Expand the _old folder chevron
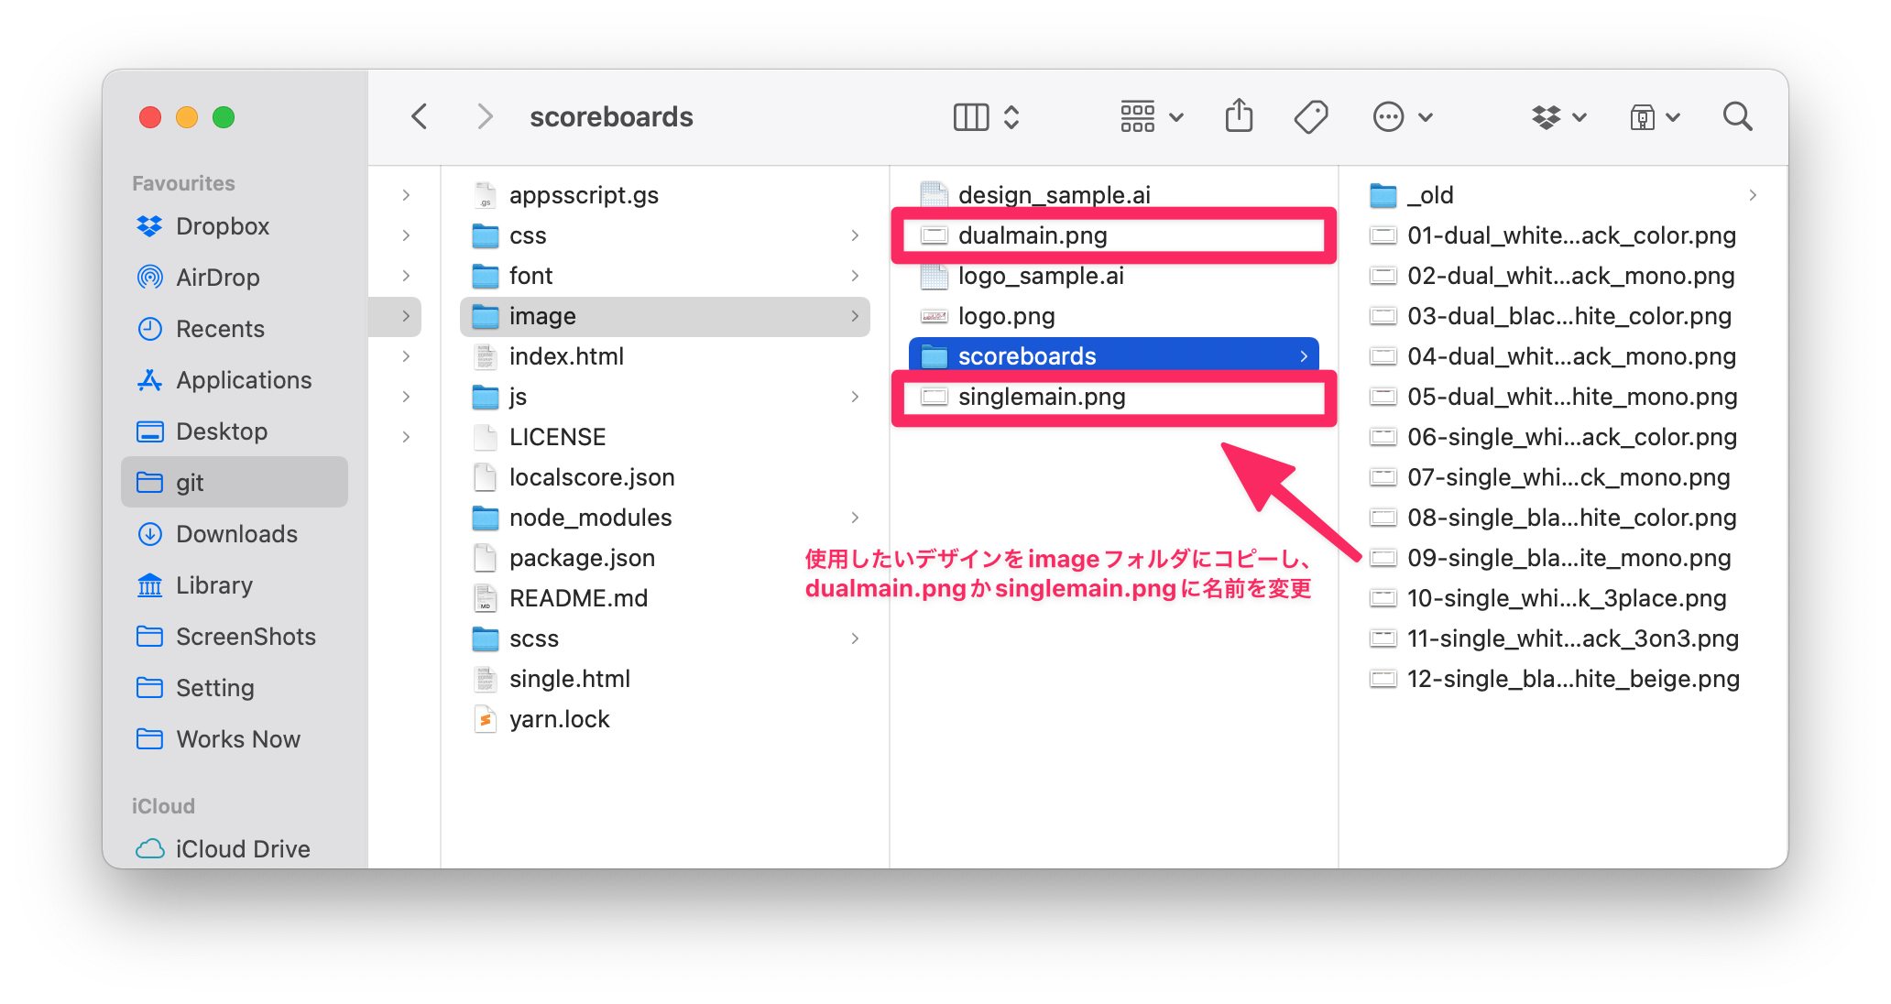The width and height of the screenshot is (1891, 1004). coord(1752,195)
